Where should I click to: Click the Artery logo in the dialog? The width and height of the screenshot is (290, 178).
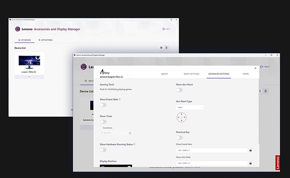[x=105, y=72]
